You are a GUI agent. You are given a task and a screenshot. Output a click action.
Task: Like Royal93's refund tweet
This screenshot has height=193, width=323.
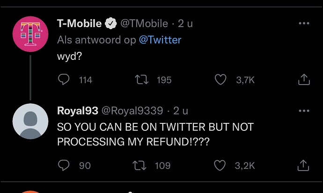tap(220, 165)
